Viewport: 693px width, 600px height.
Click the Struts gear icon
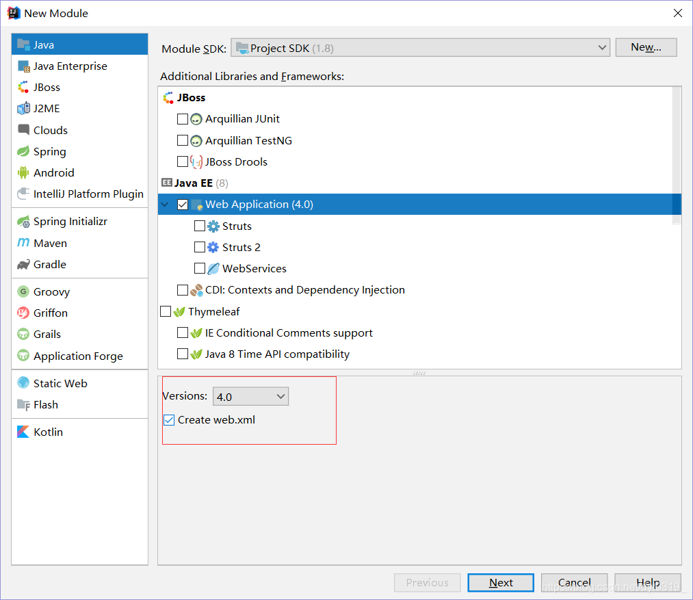[213, 226]
